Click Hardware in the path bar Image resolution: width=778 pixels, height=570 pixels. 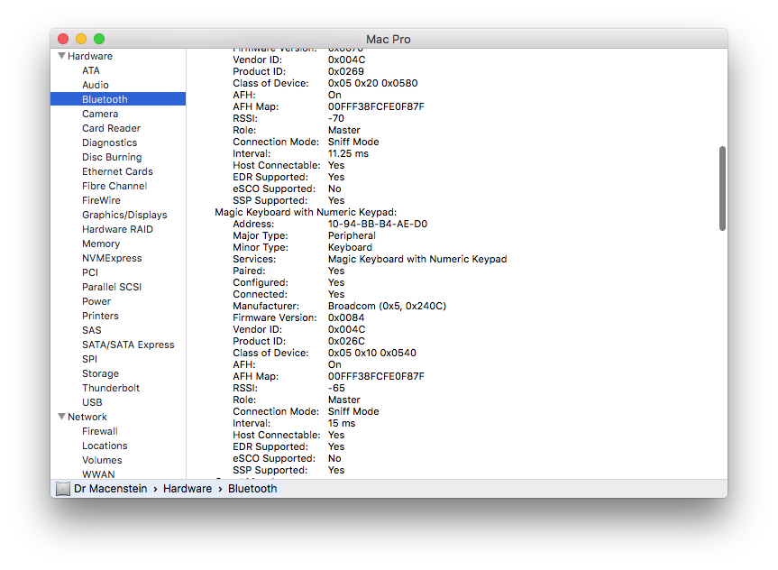(187, 489)
